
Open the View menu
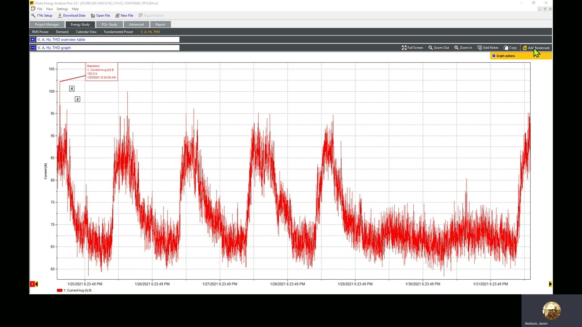(49, 9)
